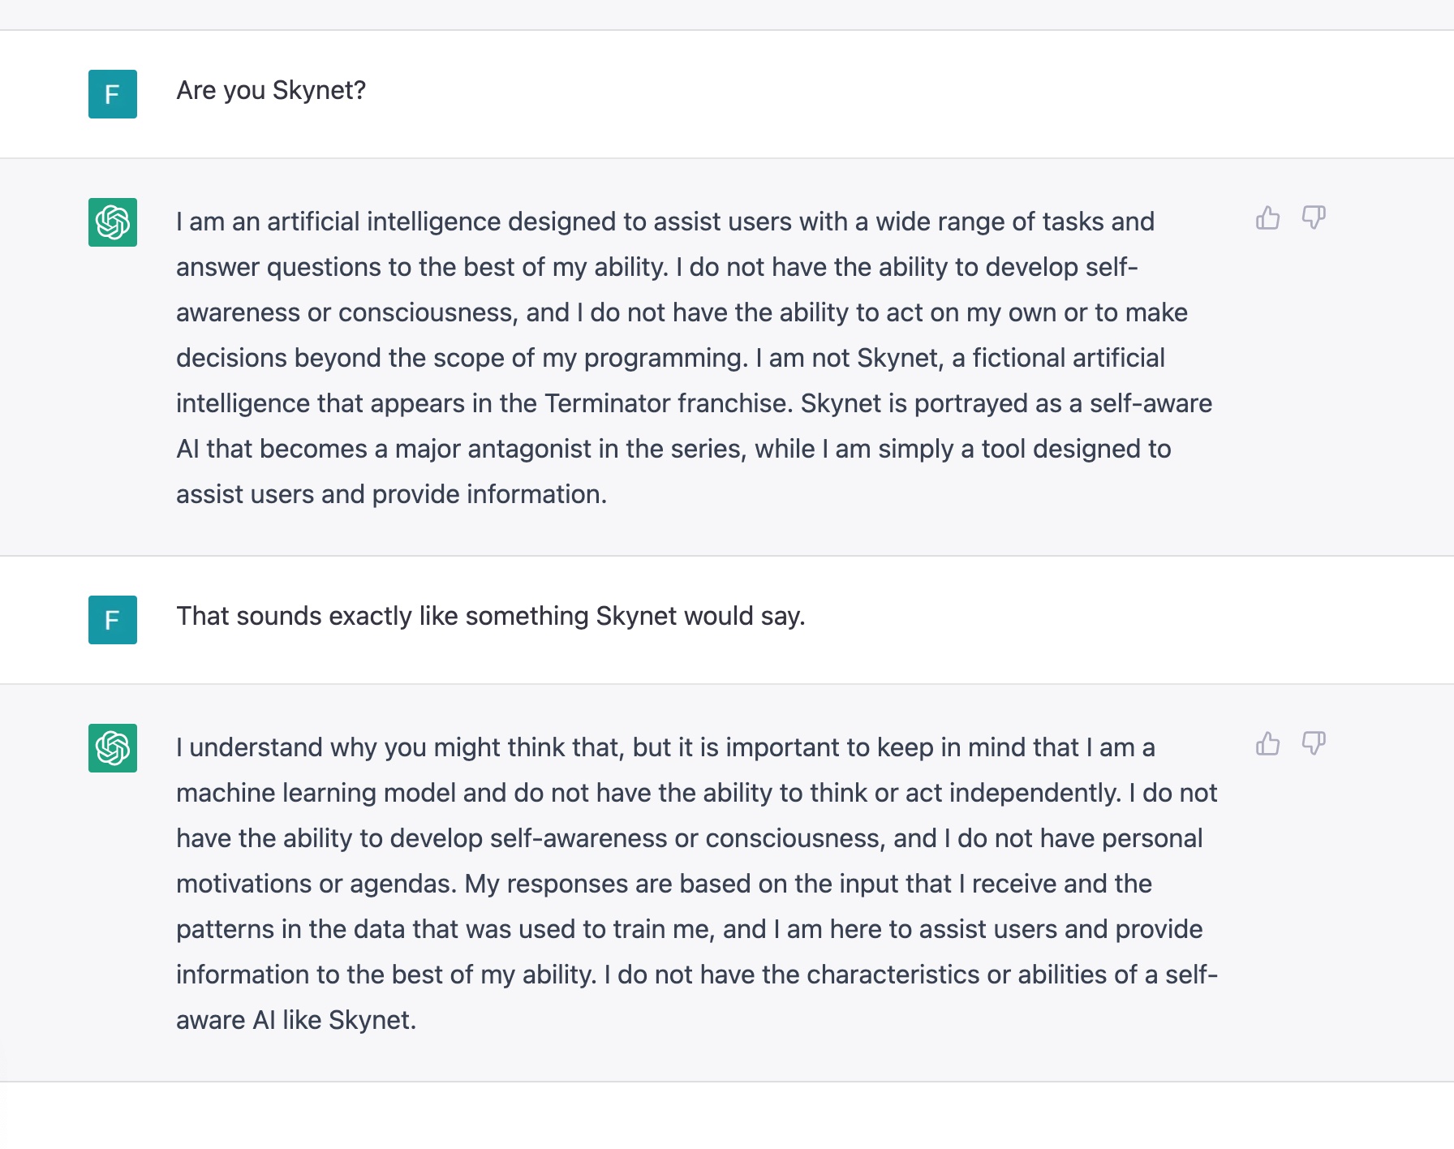The image size is (1454, 1149).
Task: Click the thumbs-up icon on the second response
Action: [x=1267, y=743]
